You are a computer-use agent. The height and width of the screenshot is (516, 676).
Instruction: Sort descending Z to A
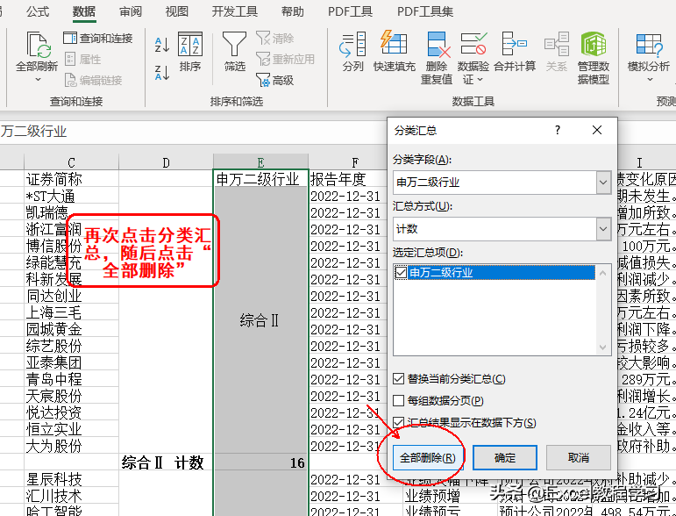point(162,73)
